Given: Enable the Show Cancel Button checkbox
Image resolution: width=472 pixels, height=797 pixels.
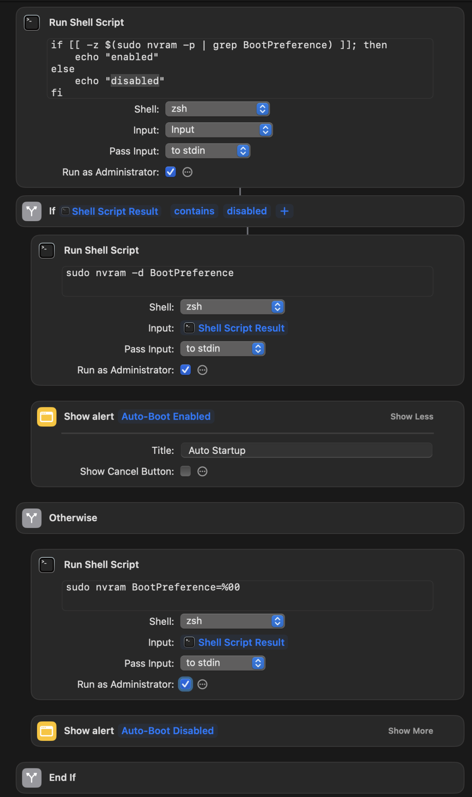Looking at the screenshot, I should click(186, 471).
